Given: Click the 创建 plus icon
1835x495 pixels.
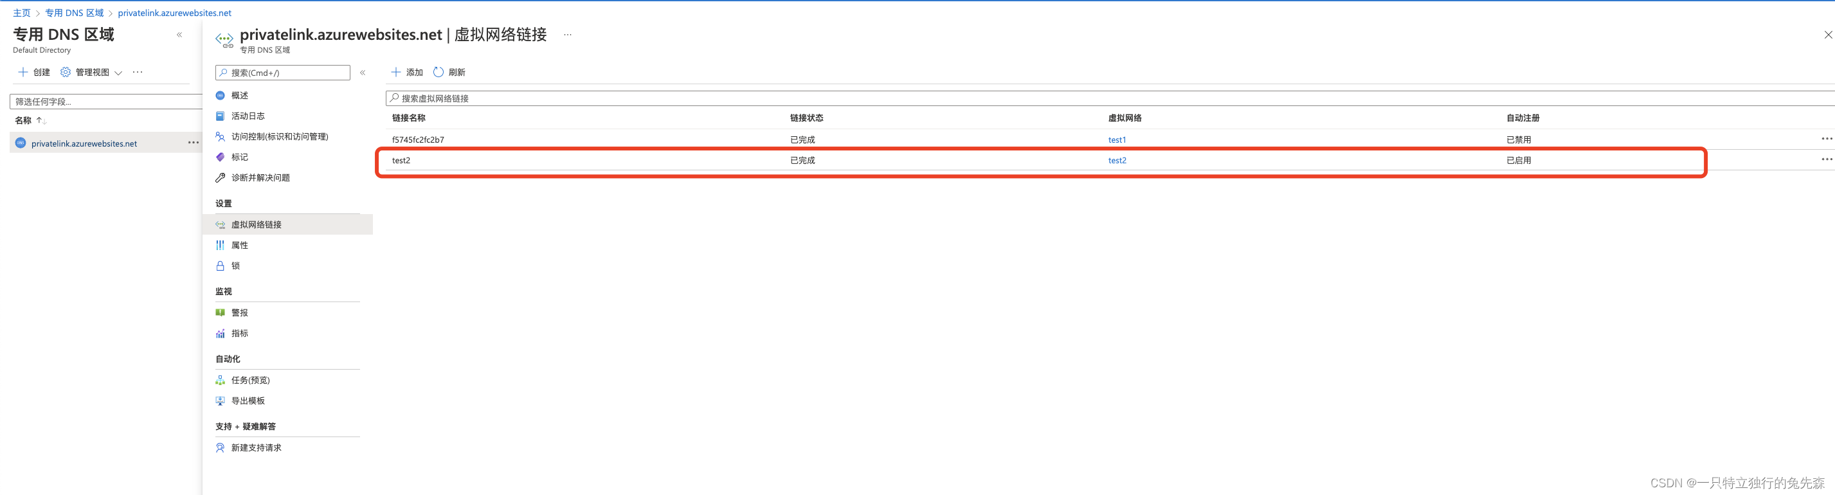Looking at the screenshot, I should [23, 72].
